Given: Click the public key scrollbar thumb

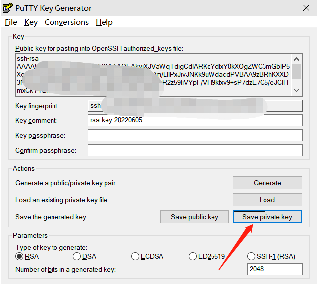Looking at the screenshot, I should (296, 72).
